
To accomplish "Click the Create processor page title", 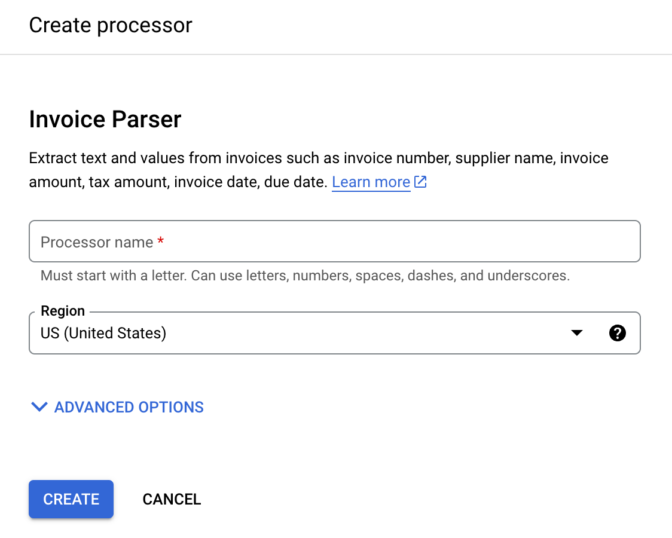I will (111, 25).
